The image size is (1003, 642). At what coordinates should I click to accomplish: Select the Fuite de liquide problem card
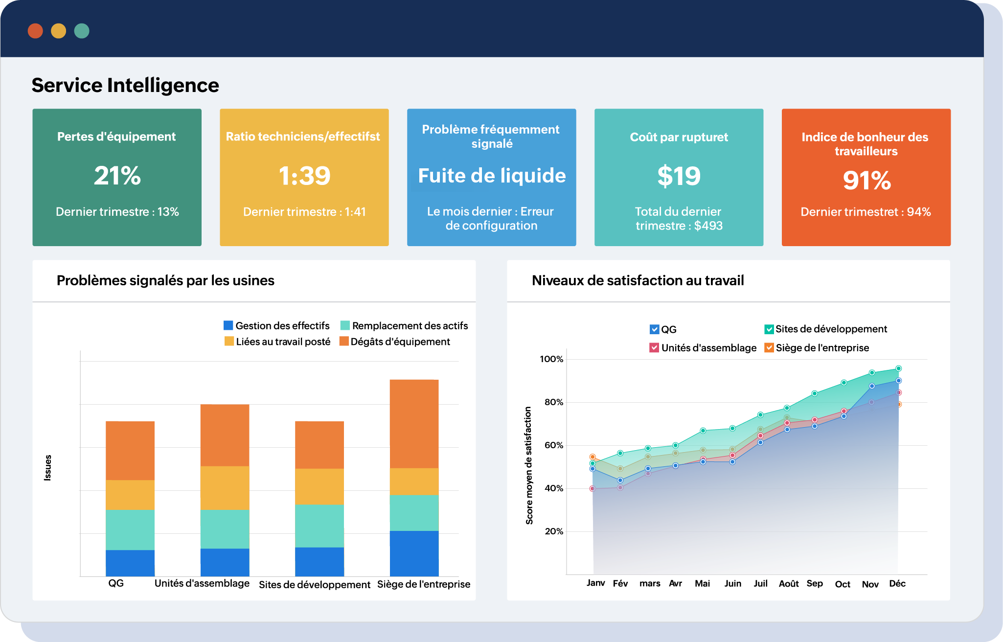pyautogui.click(x=491, y=177)
